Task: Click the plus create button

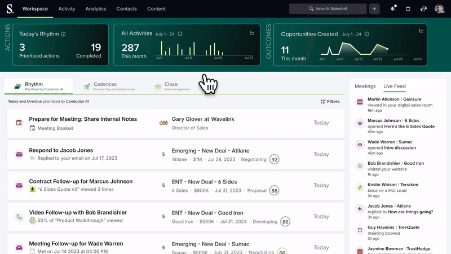Action: (x=374, y=8)
